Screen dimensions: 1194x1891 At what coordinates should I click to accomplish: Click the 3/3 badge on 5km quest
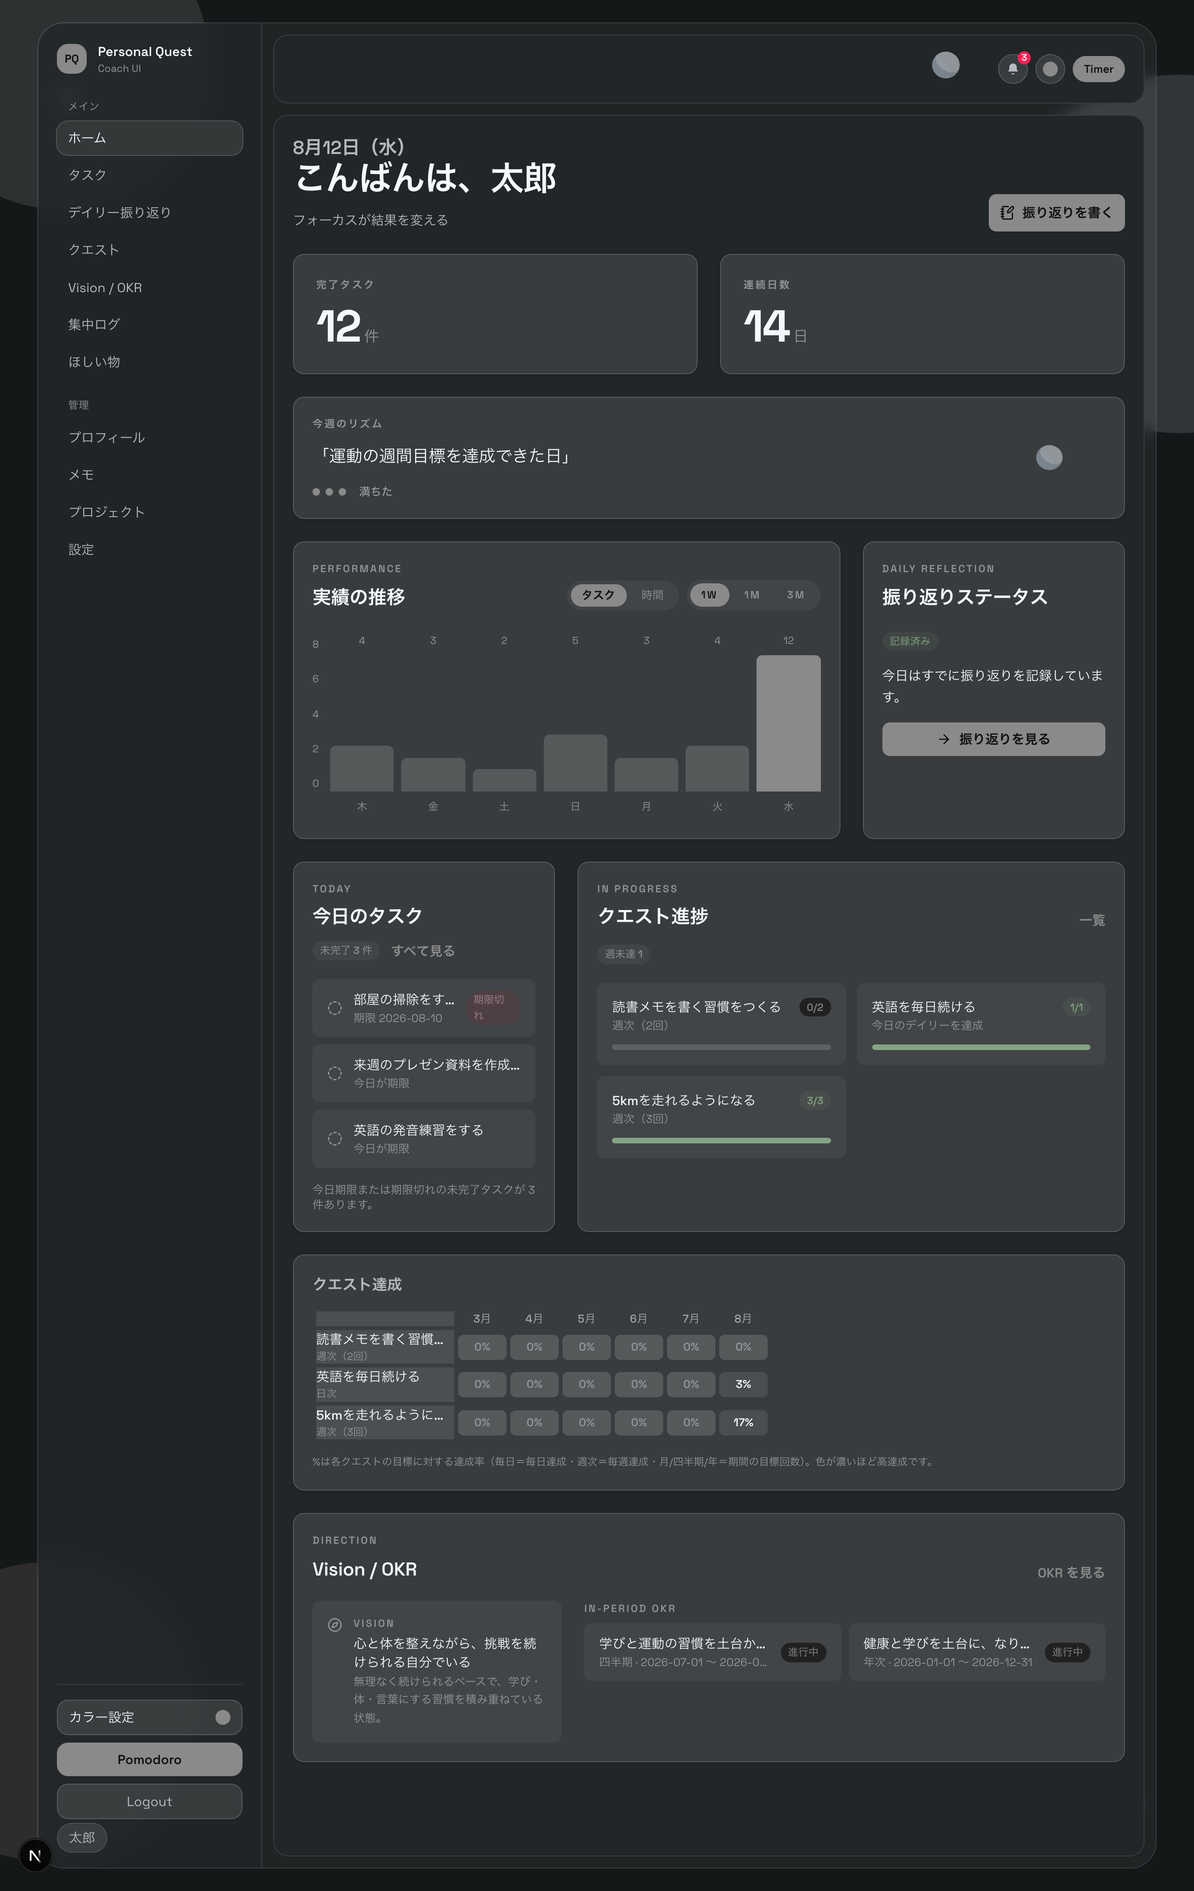click(815, 1101)
